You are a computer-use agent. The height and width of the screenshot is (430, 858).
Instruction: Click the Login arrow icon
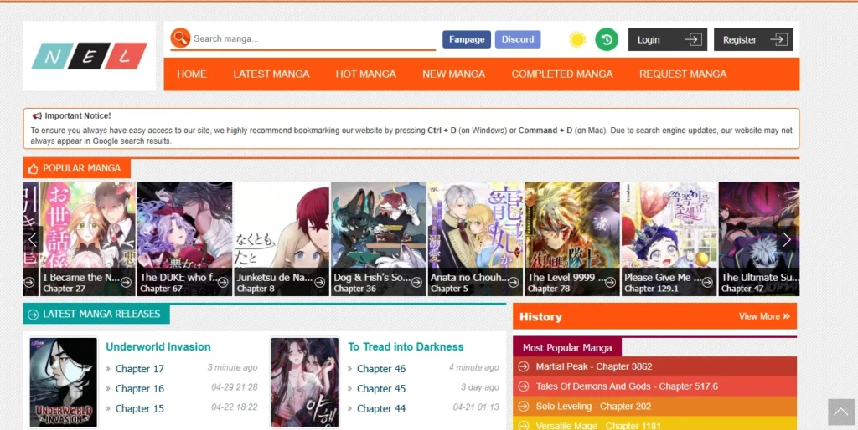click(x=693, y=39)
